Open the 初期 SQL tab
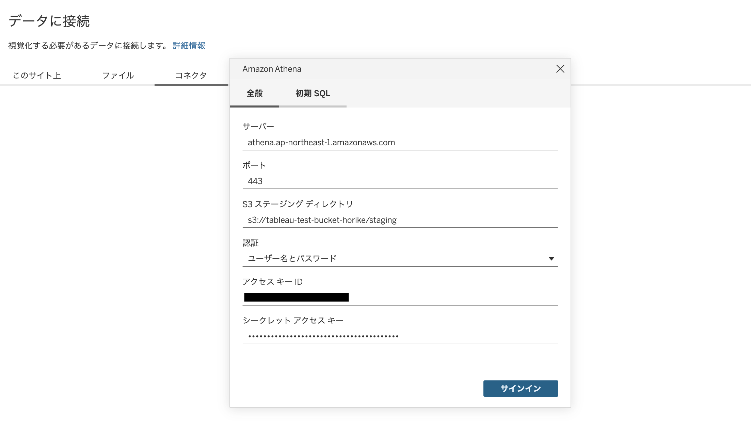 tap(313, 93)
